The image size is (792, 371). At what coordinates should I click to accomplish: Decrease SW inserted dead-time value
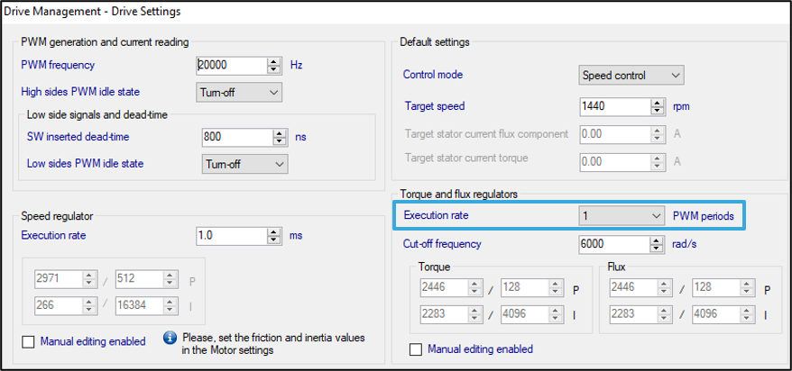tap(281, 141)
